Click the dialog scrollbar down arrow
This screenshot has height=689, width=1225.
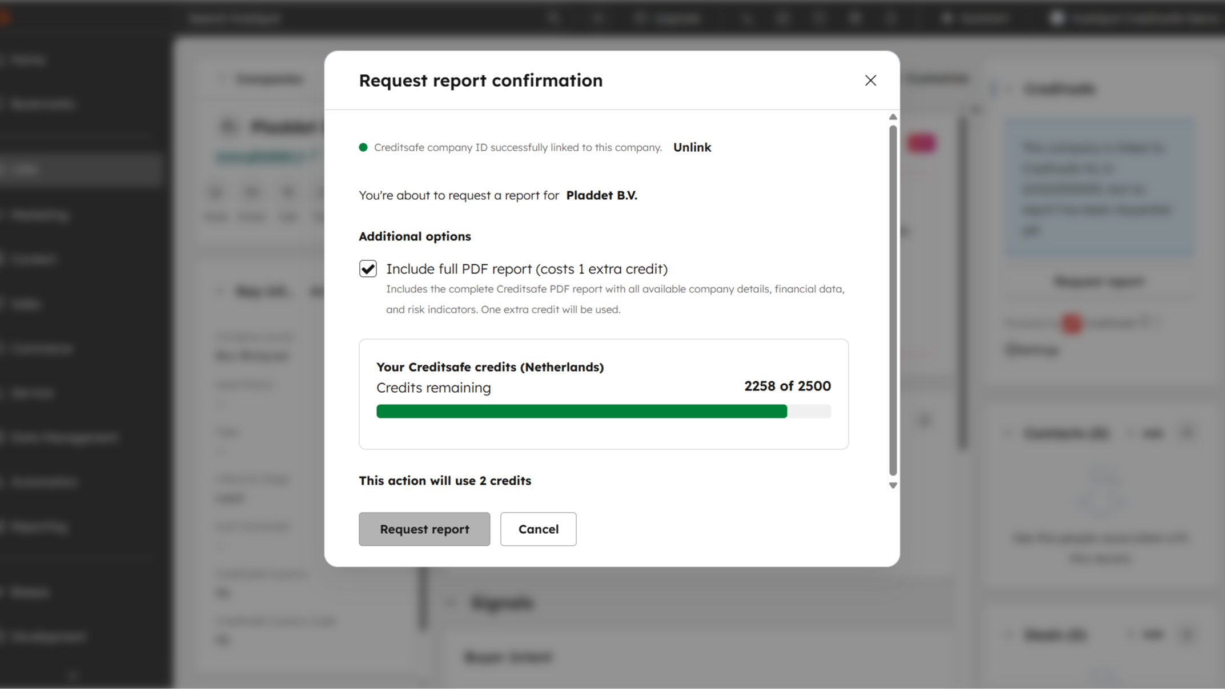click(893, 485)
